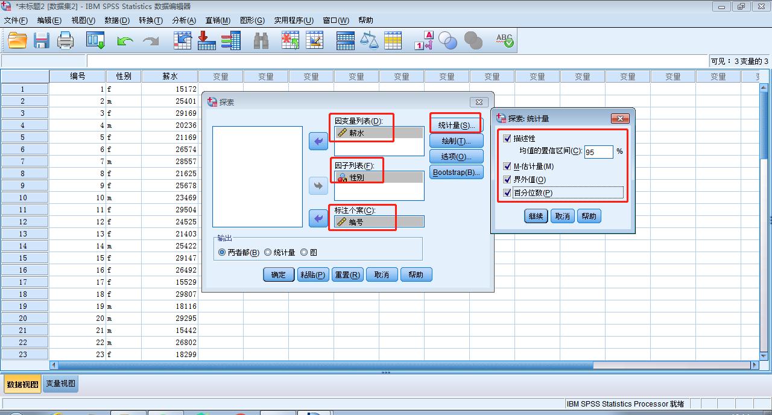Select cases toolbar icon with yellow grid

[x=393, y=40]
